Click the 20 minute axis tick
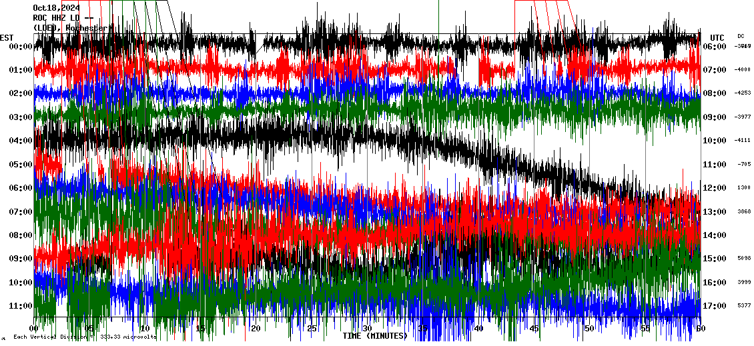Screen dimensions: 754x346 click(256, 329)
